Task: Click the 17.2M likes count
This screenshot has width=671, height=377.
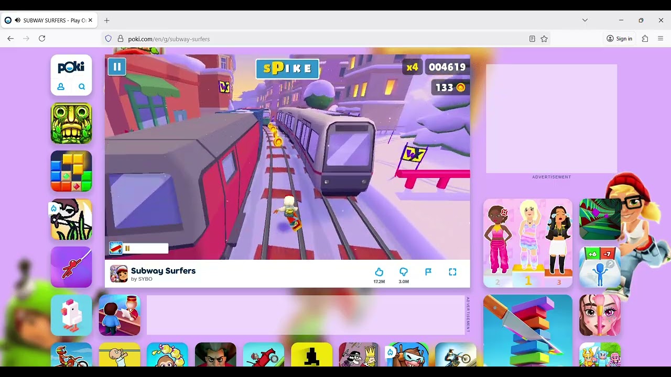Action: tap(379, 282)
